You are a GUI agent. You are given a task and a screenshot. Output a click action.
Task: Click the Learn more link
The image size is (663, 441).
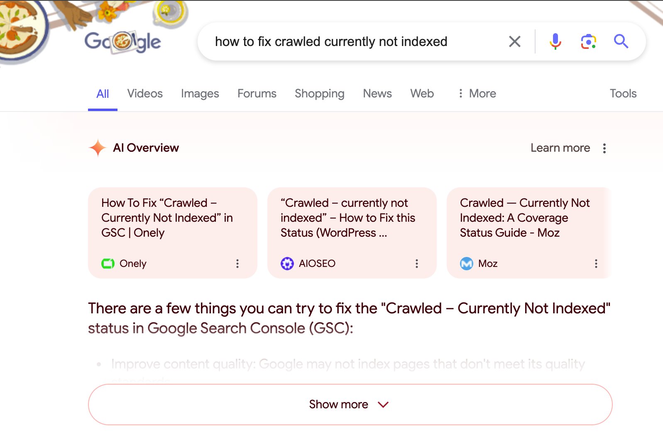560,148
